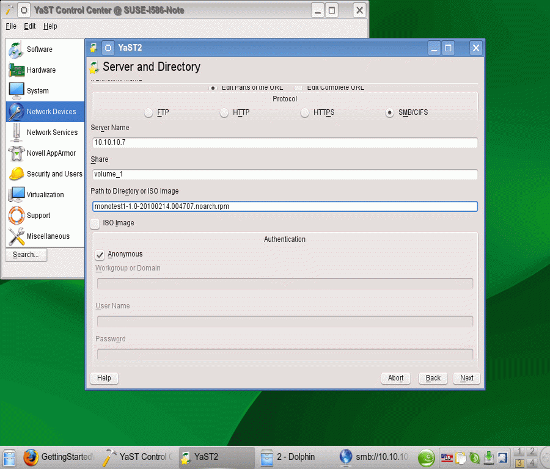Select the HTTP protocol radio button
Viewport: 550px width, 469px height.
pyautogui.click(x=224, y=112)
